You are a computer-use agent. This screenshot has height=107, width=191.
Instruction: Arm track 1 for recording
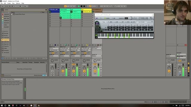52,75
